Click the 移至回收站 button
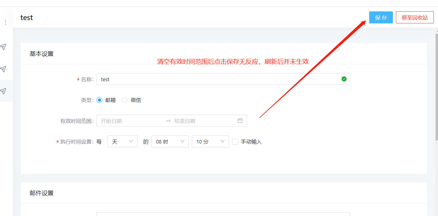The width and height of the screenshot is (438, 216). (415, 17)
